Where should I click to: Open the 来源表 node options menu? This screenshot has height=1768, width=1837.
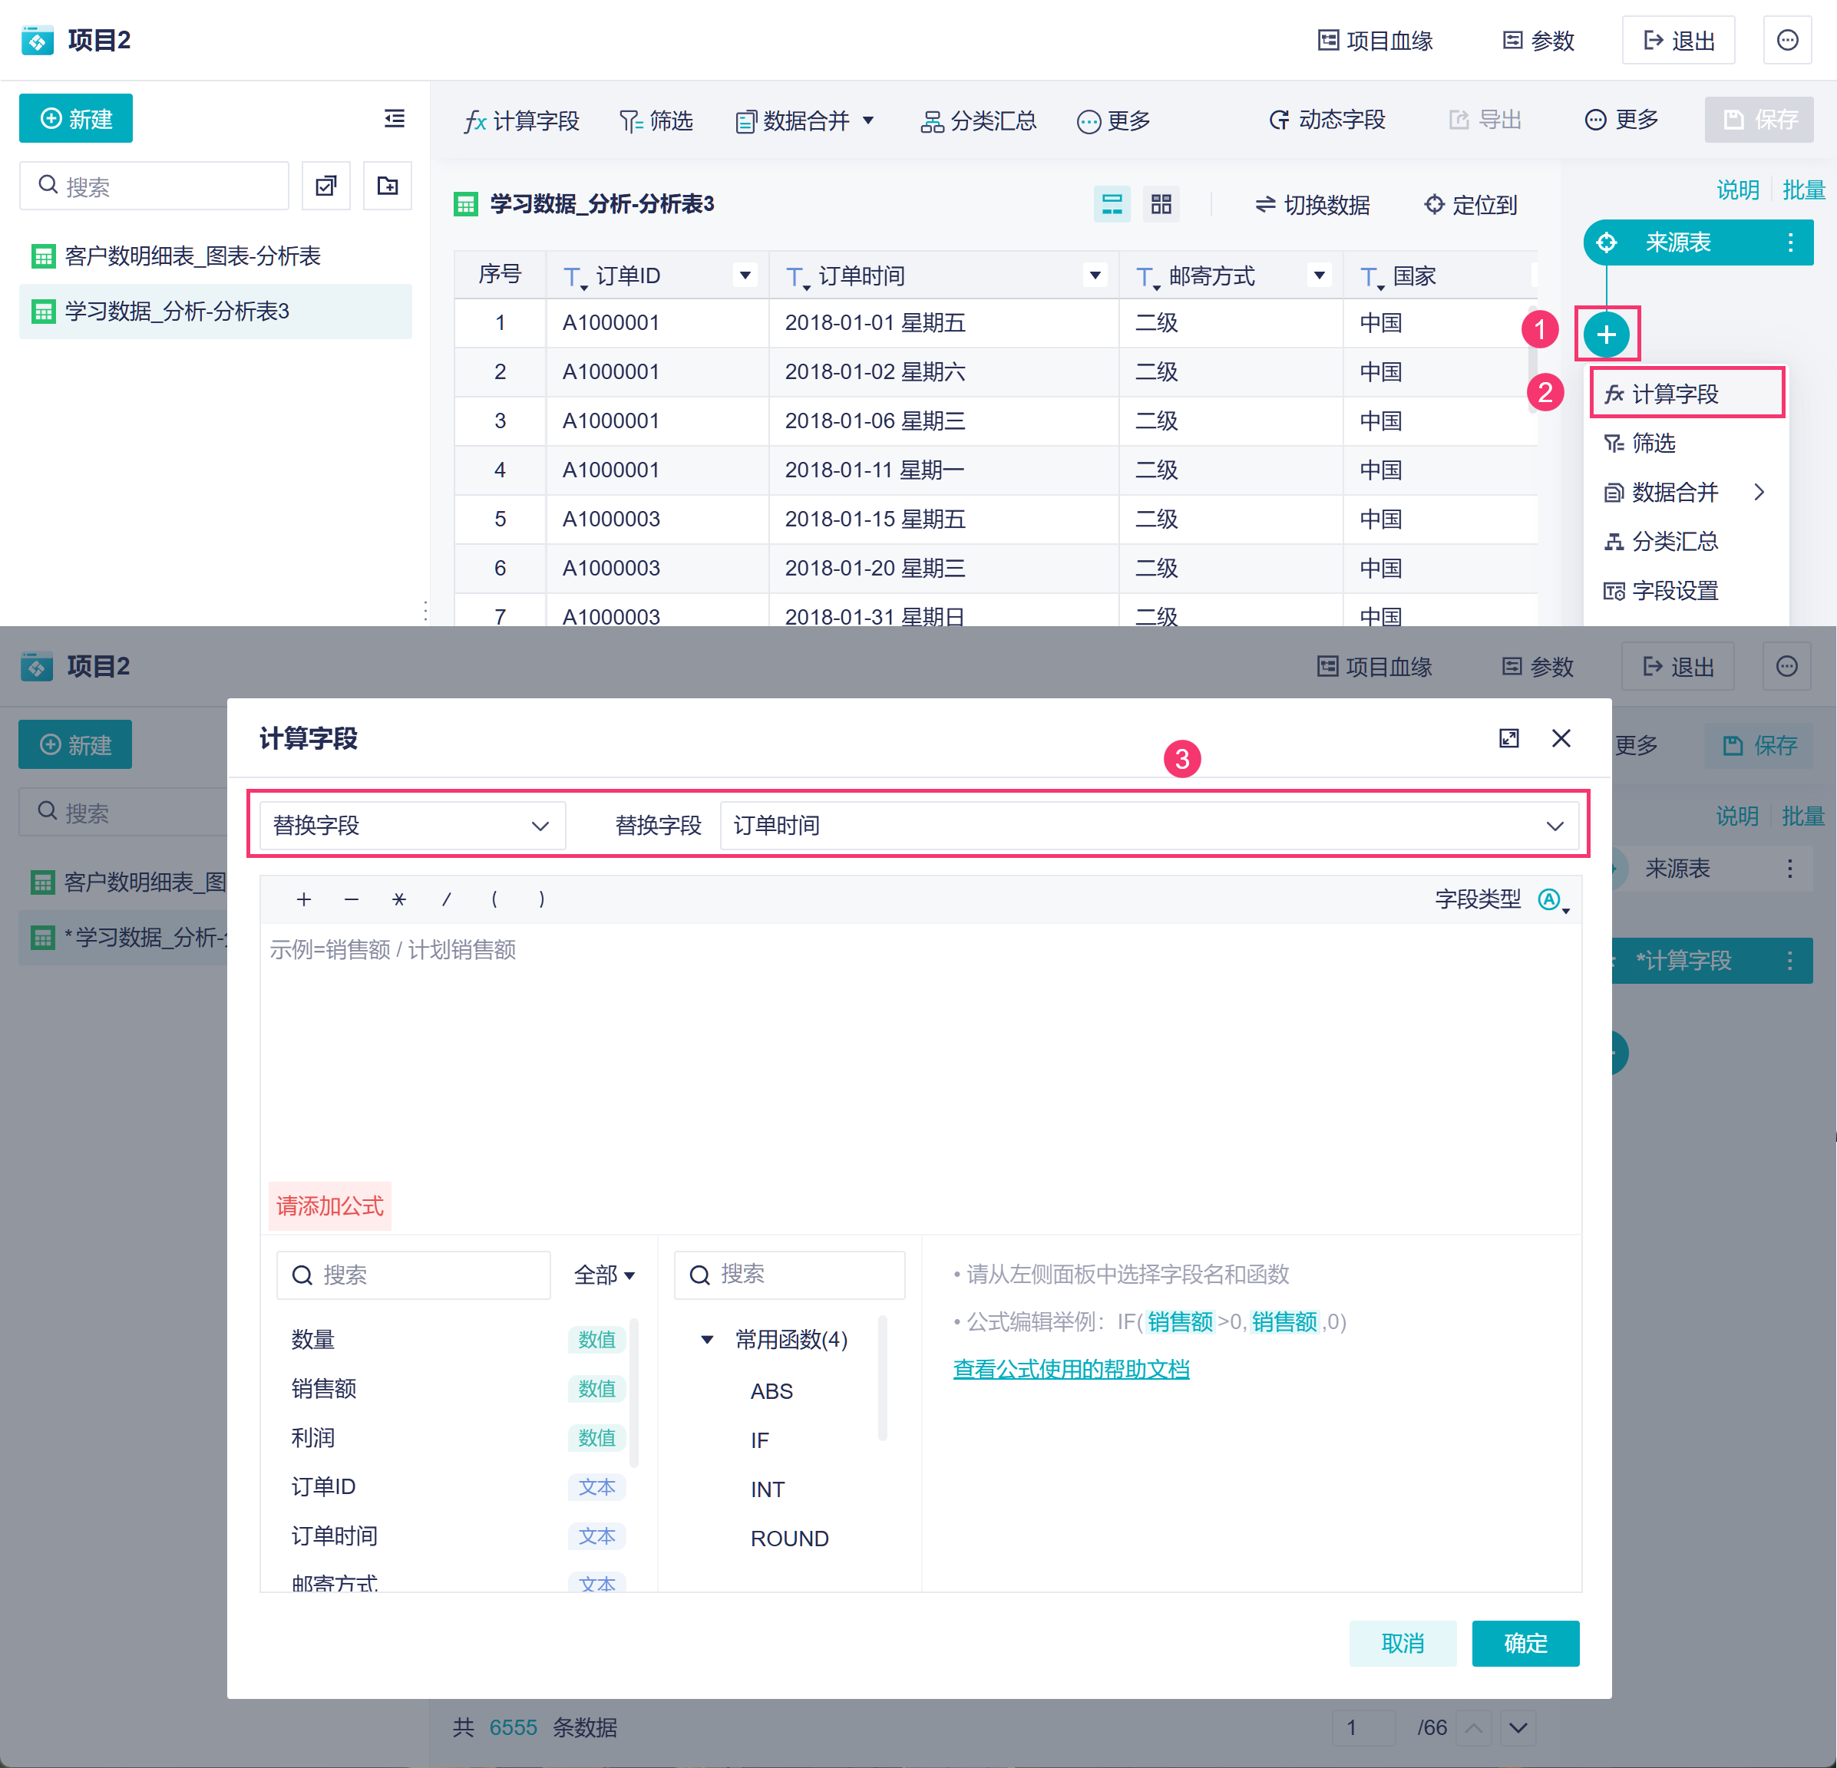[1790, 242]
